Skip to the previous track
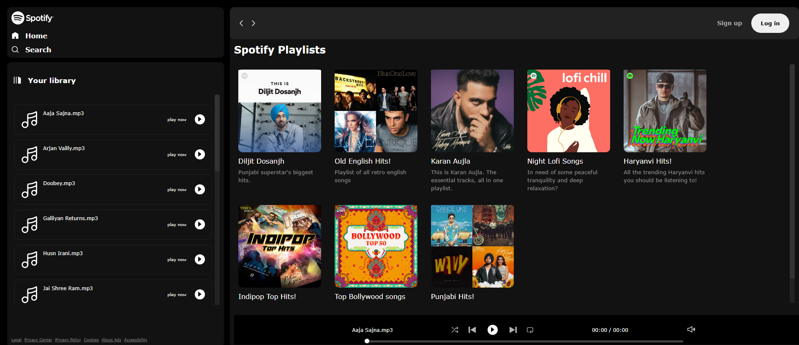Screen dimensions: 799x345 472,330
